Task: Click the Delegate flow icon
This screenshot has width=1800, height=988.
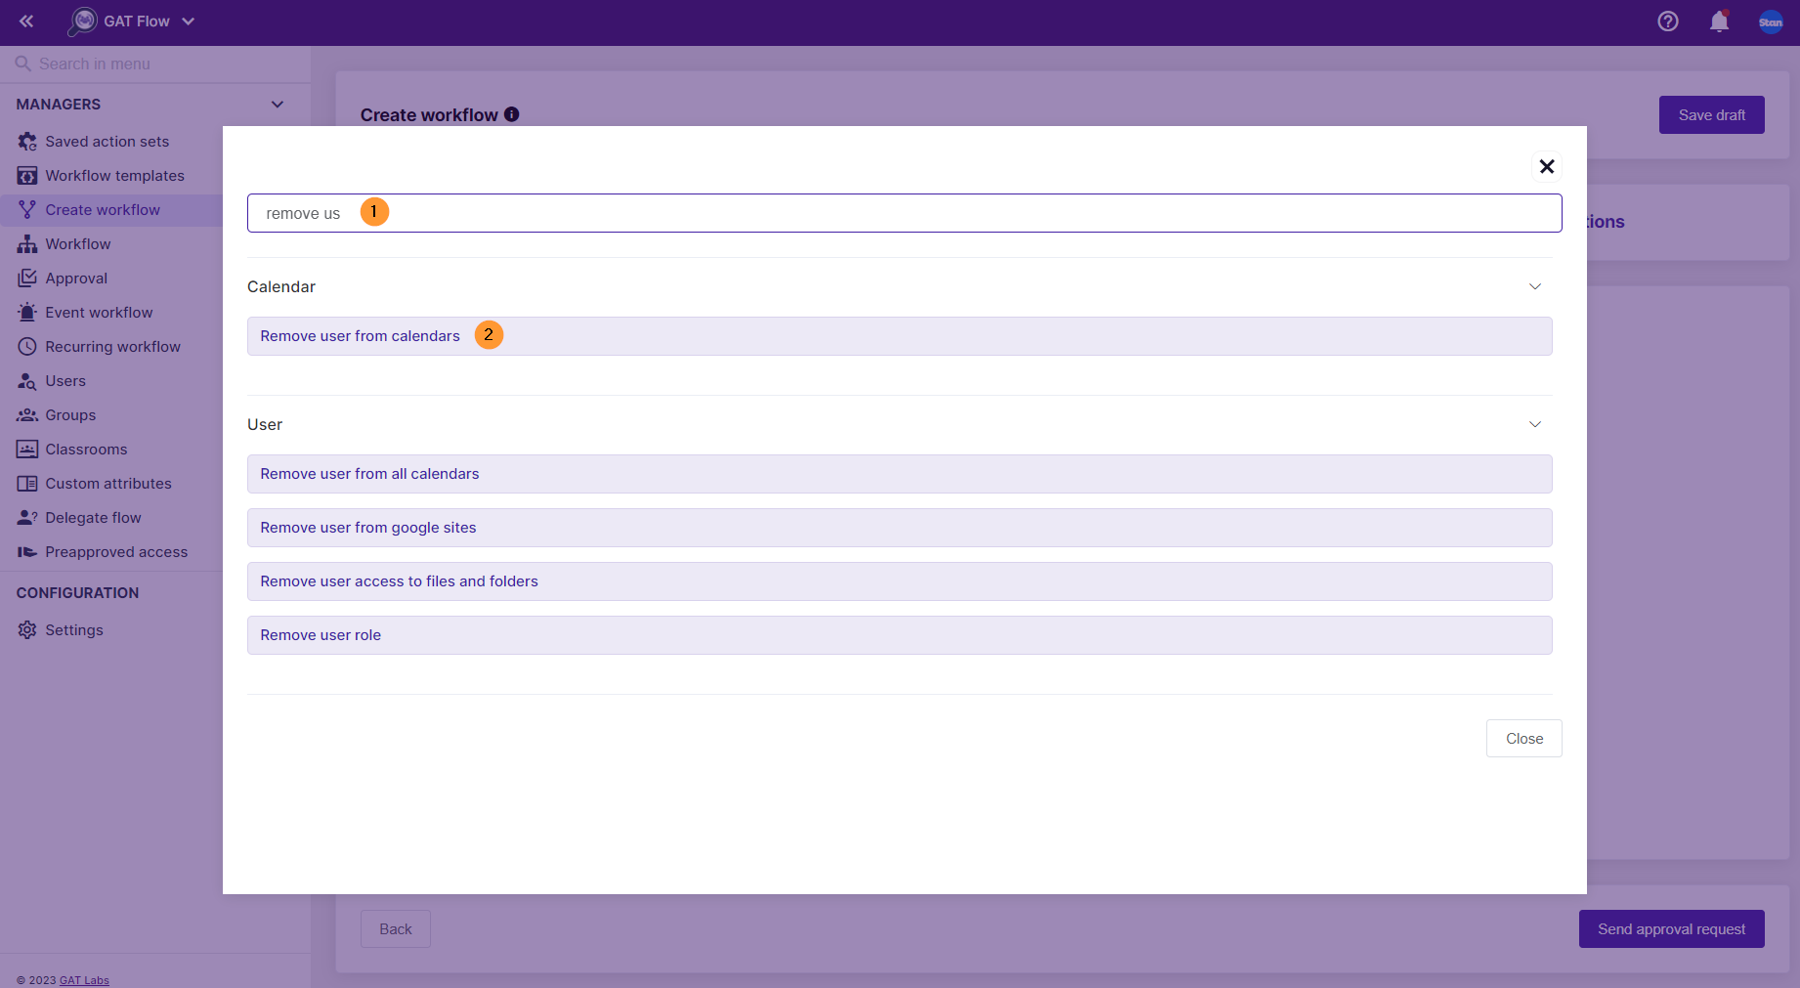Action: [x=27, y=518]
